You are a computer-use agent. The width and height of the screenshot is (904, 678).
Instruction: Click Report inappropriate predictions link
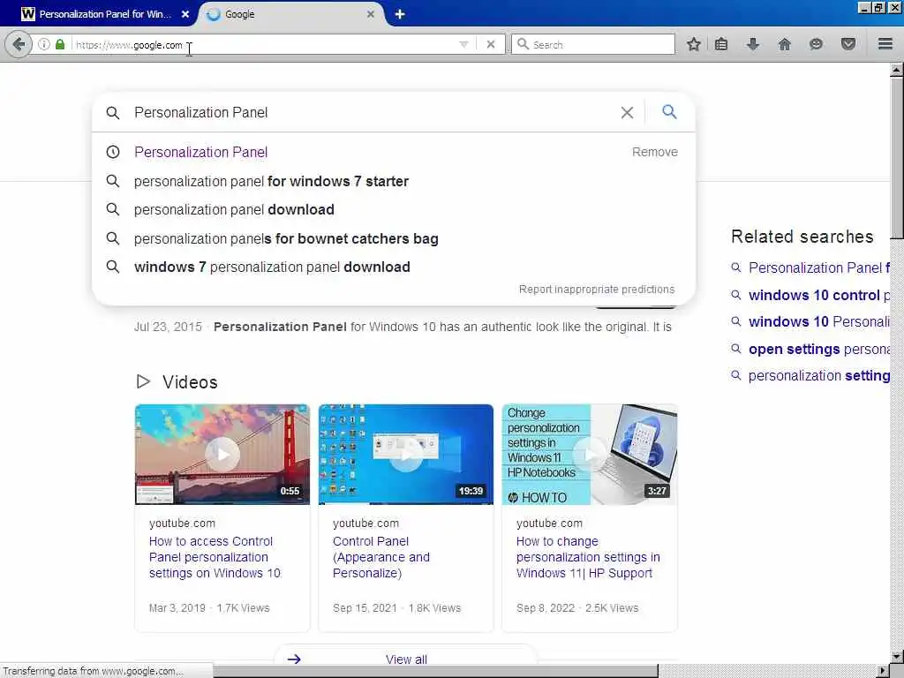pos(596,289)
